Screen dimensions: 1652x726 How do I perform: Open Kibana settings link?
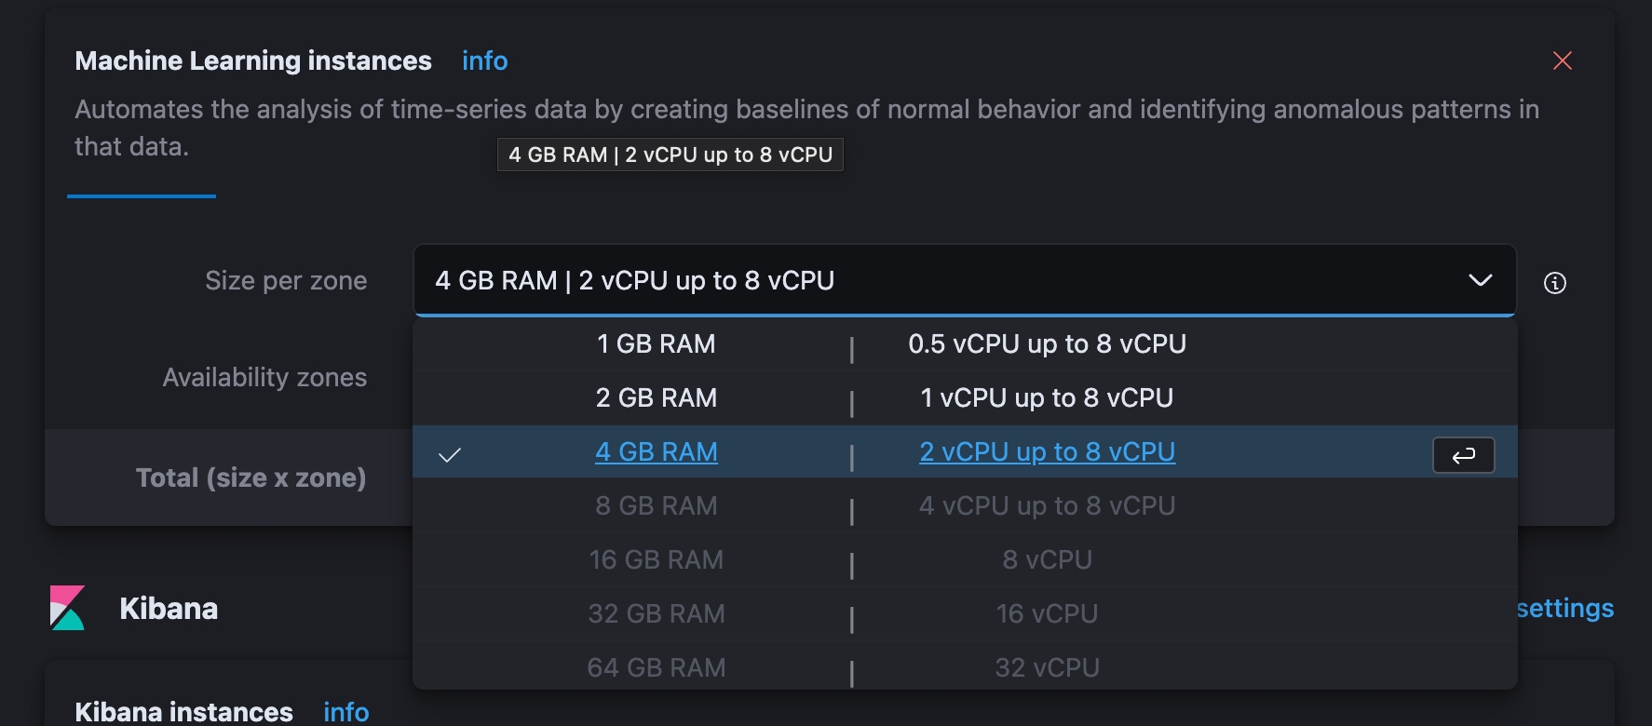pyautogui.click(x=1565, y=608)
